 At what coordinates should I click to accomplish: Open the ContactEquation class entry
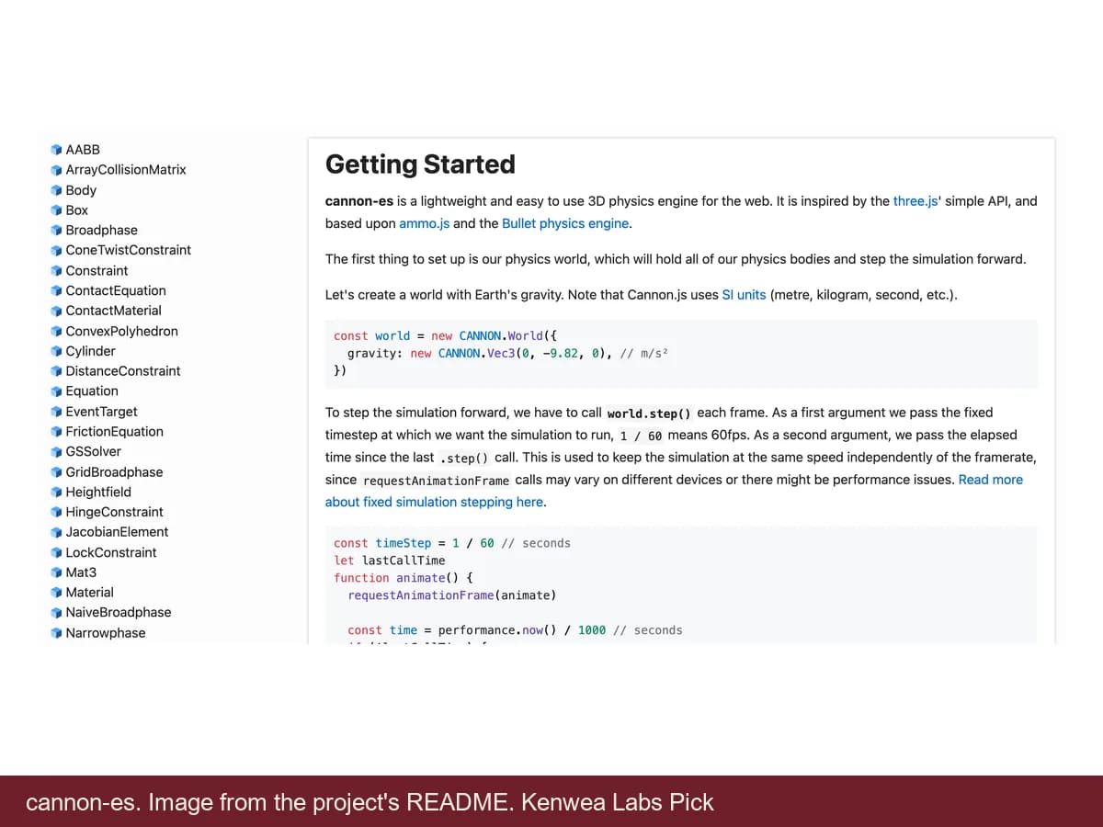116,290
